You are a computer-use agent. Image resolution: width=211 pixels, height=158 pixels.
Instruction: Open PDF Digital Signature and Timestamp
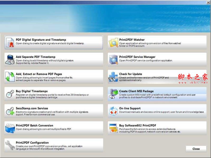(x=54, y=42)
